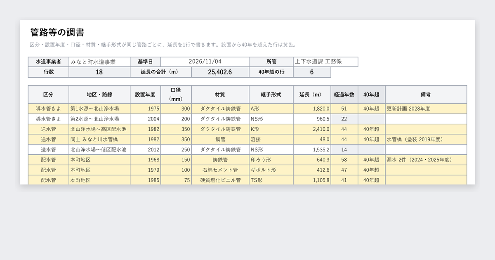Select the 延長 cell 640.3

[312, 160]
